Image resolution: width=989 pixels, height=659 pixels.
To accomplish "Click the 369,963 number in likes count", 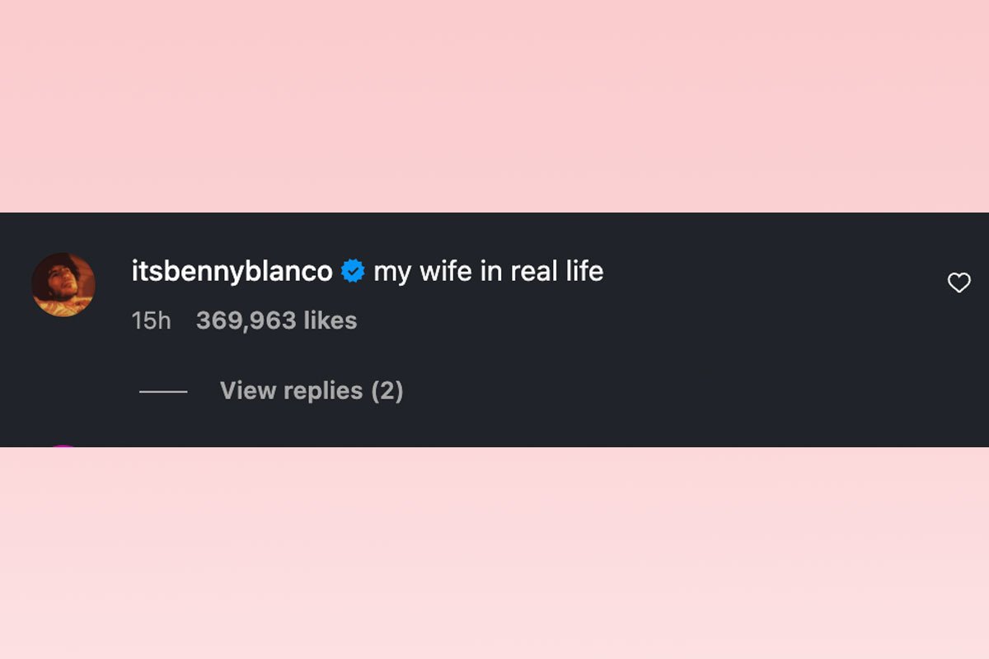I will 246,320.
